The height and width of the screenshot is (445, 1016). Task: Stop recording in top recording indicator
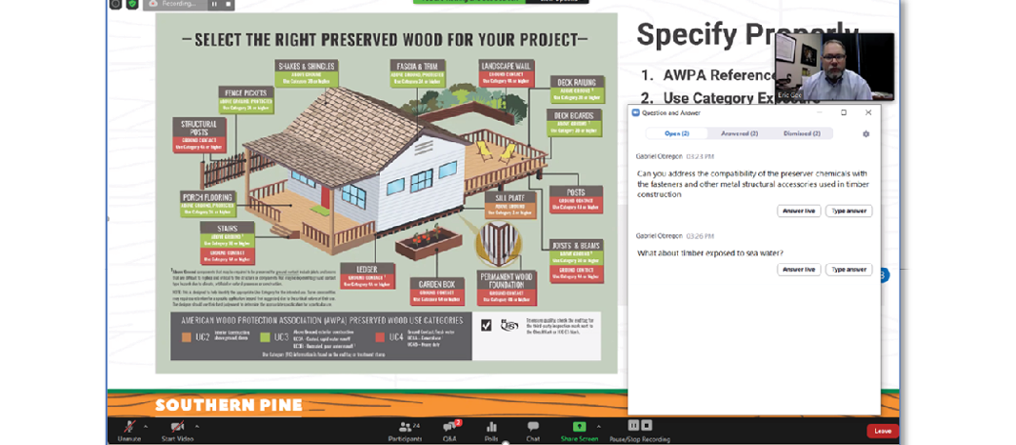[228, 3]
